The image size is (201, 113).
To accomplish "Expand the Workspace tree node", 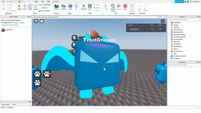I will [169, 23].
